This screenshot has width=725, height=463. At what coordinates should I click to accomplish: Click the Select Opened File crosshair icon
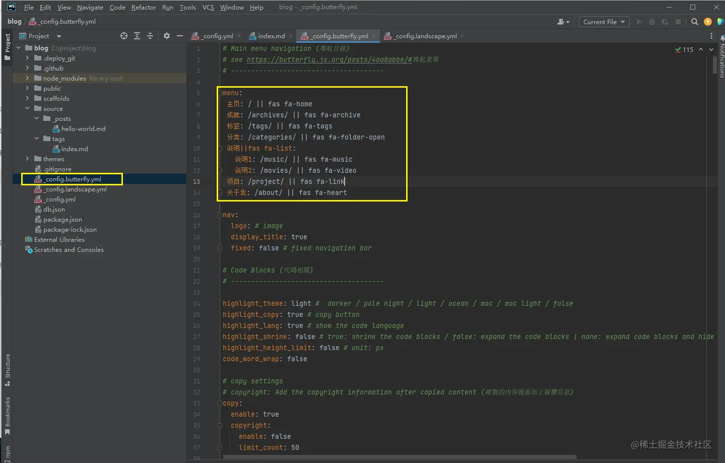click(124, 36)
